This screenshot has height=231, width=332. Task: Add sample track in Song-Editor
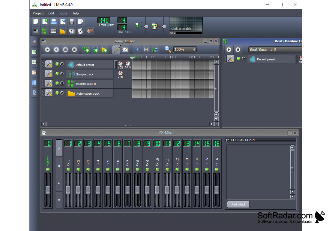[x=95, y=50]
